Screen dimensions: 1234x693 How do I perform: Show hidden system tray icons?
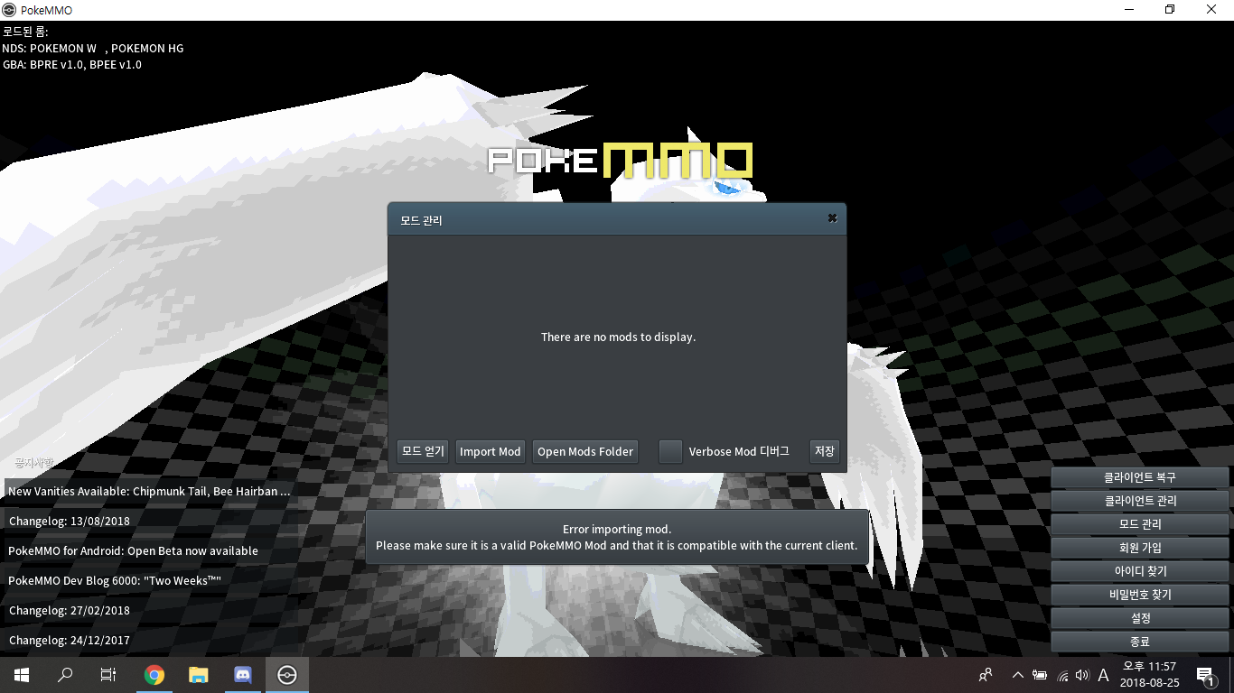pyautogui.click(x=1017, y=675)
